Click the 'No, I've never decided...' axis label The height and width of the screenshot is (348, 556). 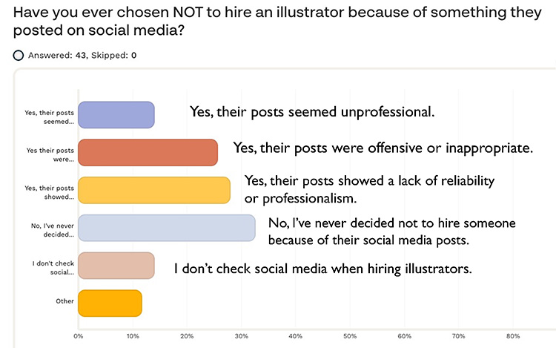(50, 230)
